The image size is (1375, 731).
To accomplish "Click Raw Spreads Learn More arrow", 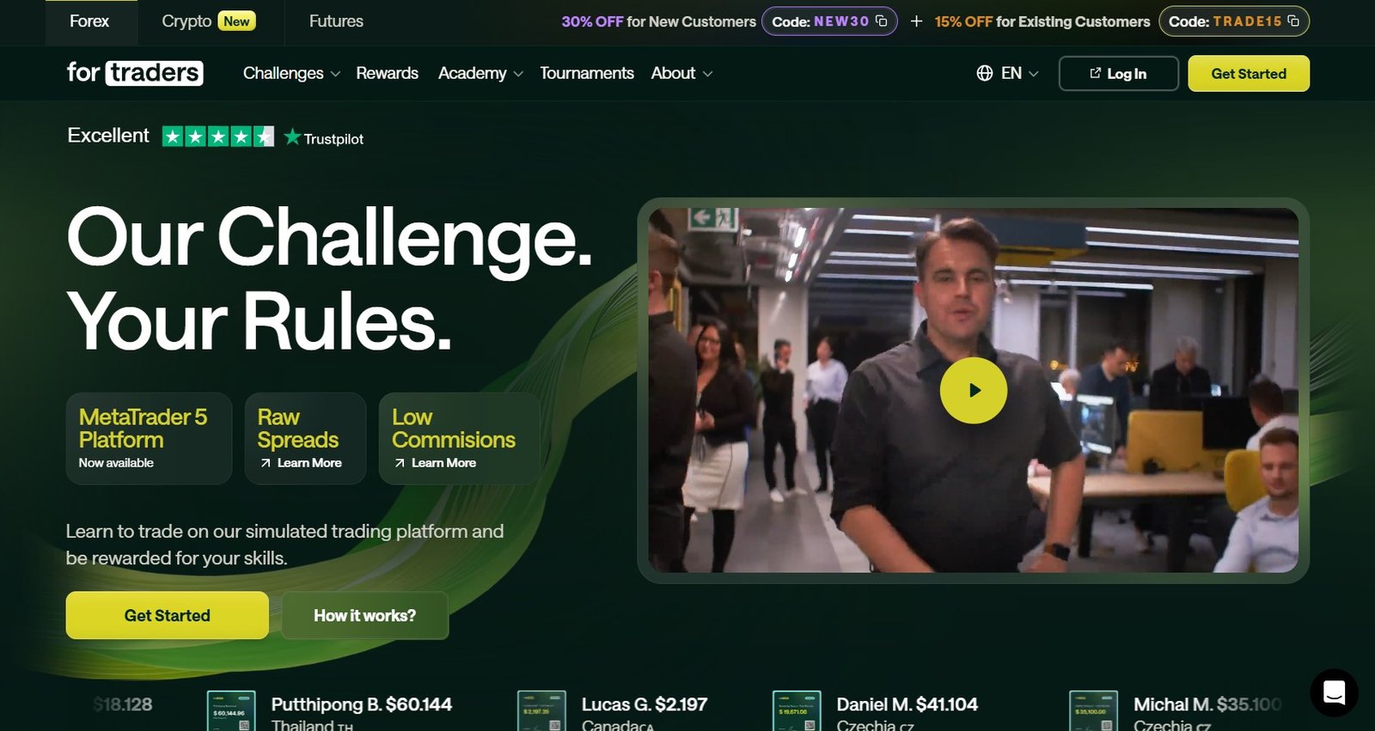I will pos(266,463).
